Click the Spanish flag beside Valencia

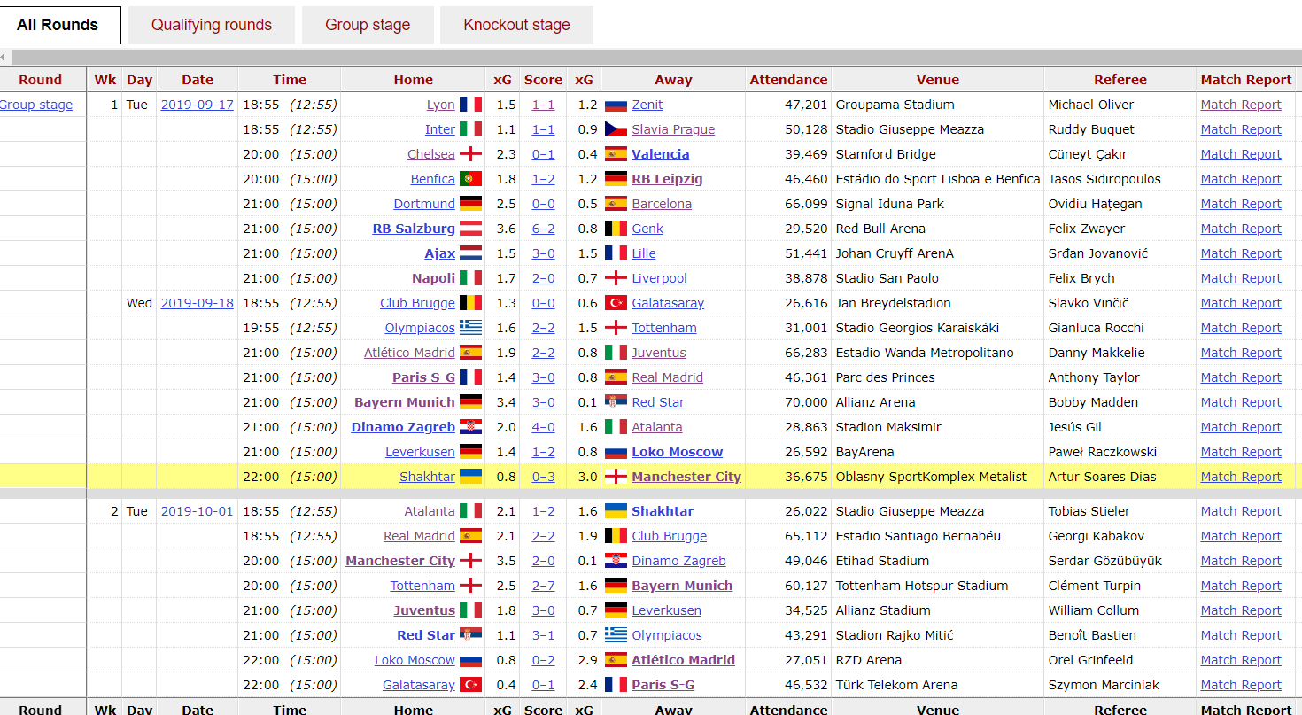coord(616,154)
